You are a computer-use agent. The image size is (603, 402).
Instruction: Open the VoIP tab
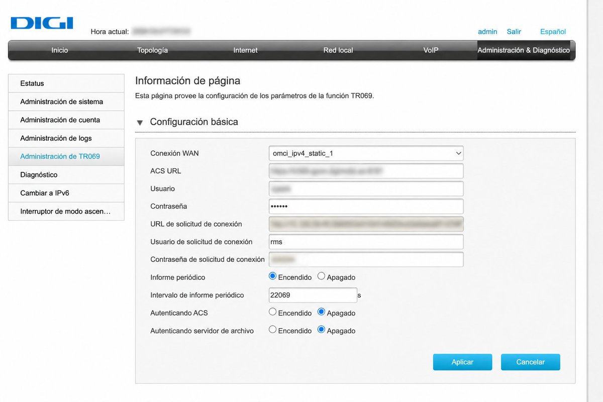point(431,50)
